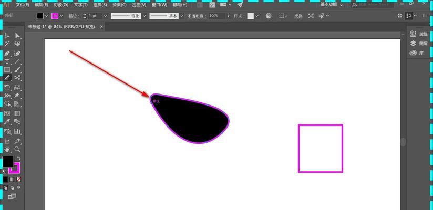Select the Paintbrush tool

point(17,69)
